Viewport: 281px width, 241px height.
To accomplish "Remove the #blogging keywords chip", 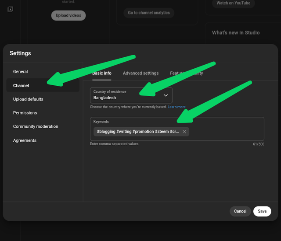I will [184, 132].
